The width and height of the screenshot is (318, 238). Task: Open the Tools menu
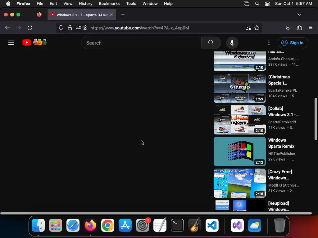click(131, 4)
